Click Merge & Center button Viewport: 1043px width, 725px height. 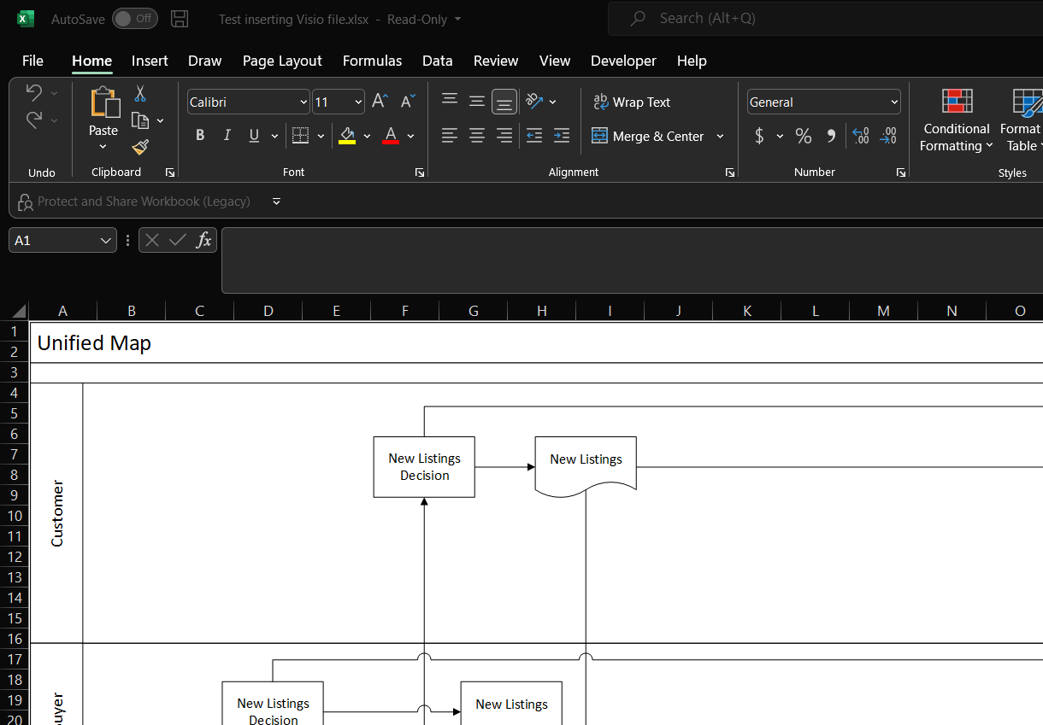click(x=648, y=136)
